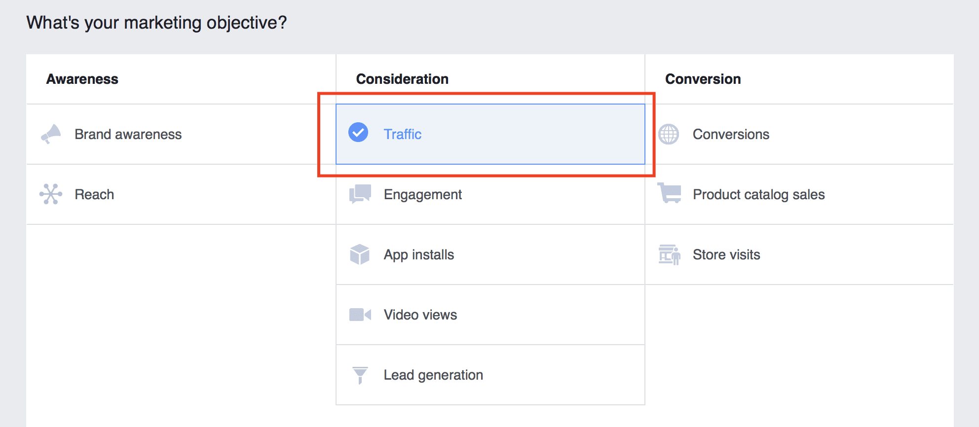
Task: Click the Engagement chat bubbles icon
Action: [x=360, y=194]
